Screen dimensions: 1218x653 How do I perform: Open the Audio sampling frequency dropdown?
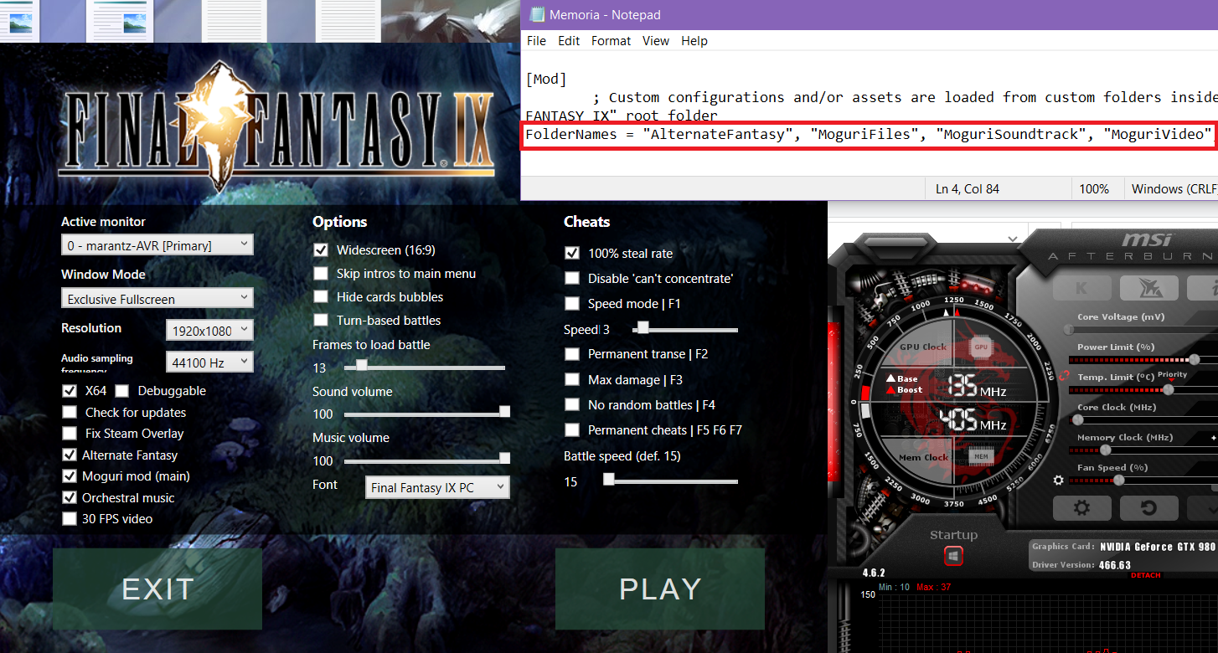[209, 362]
